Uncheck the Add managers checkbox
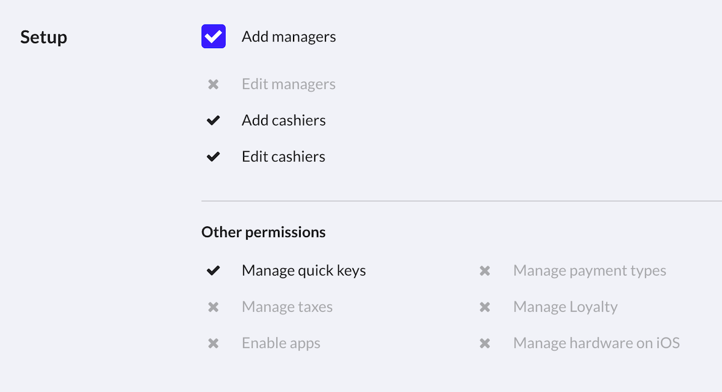Viewport: 722px width, 392px height. tap(213, 36)
